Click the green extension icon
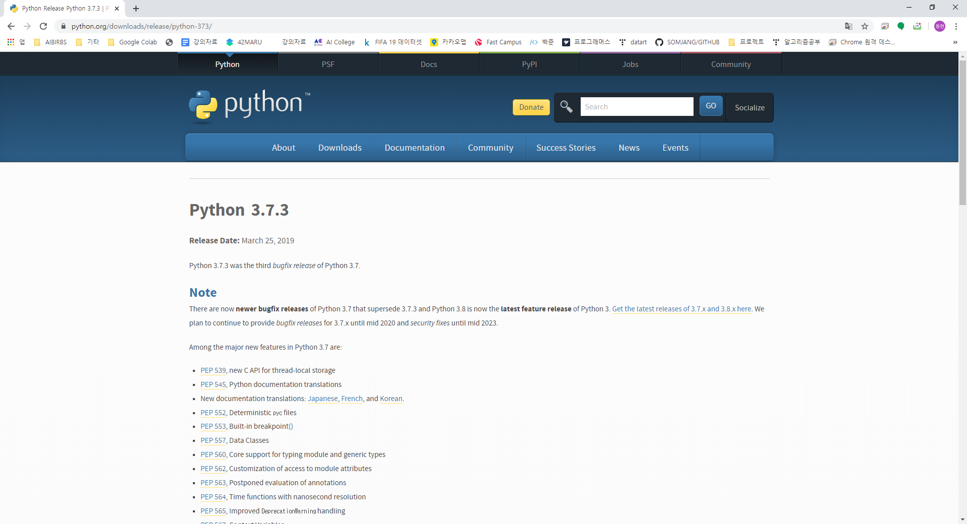This screenshot has width=967, height=524. click(x=901, y=26)
